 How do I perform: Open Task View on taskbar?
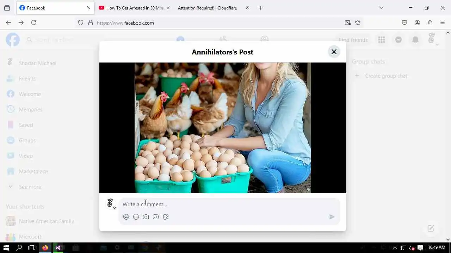click(32, 248)
